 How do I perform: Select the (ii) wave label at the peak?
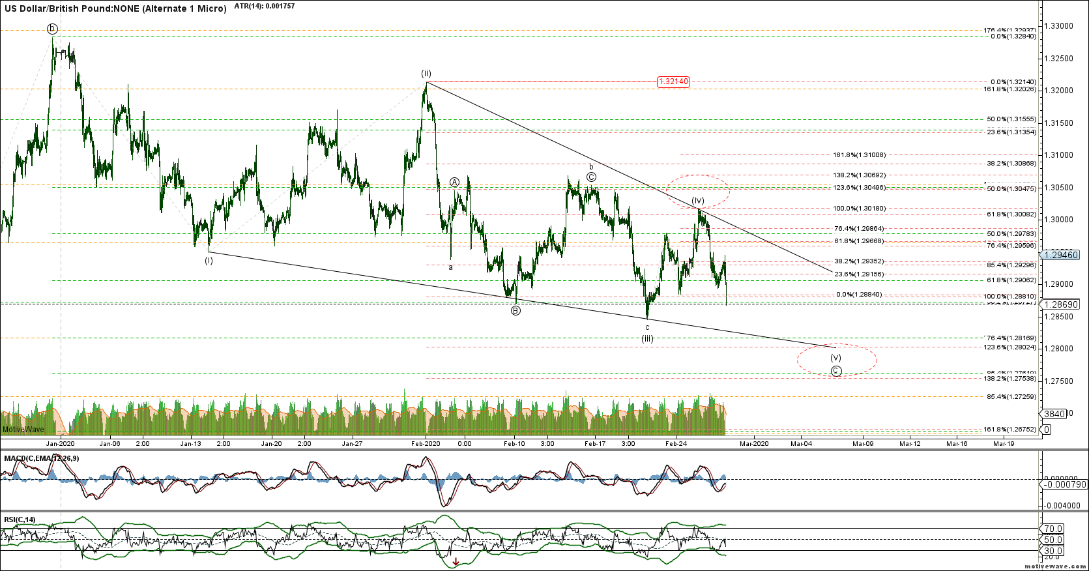pos(426,74)
